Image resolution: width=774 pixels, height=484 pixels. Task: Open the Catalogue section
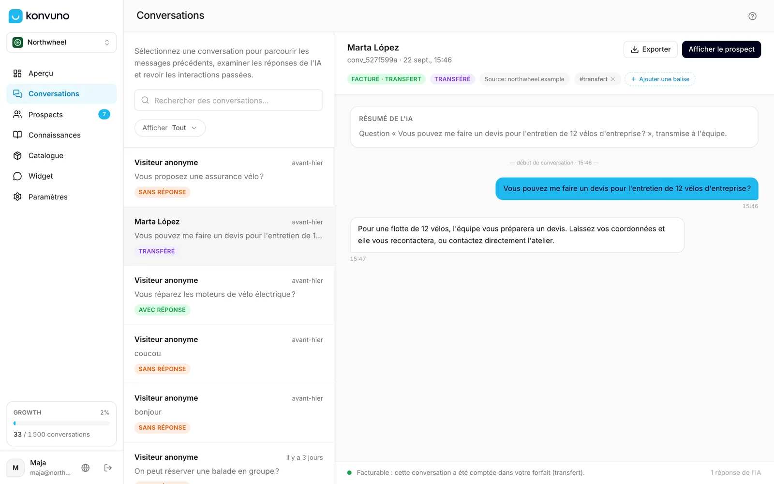[x=61, y=155]
